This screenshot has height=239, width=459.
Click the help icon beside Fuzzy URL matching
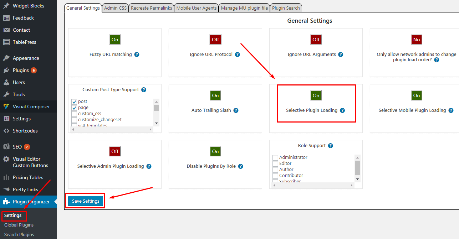[137, 54]
